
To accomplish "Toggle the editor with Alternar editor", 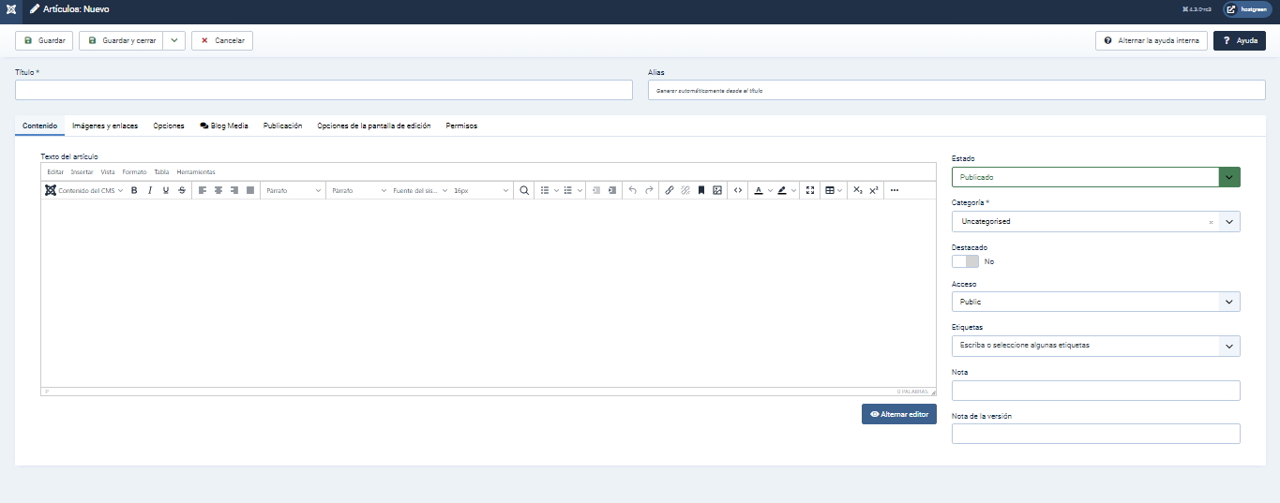I will click(x=898, y=414).
